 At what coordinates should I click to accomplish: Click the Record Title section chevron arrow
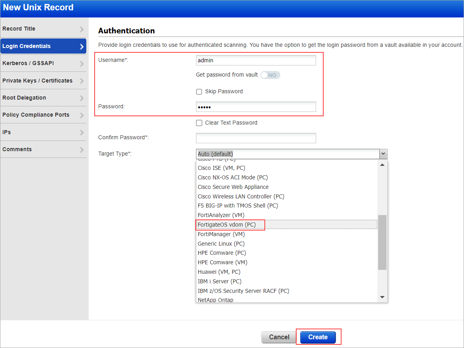click(x=82, y=29)
